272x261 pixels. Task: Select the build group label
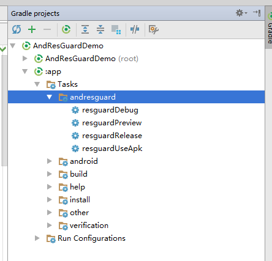coord(78,174)
